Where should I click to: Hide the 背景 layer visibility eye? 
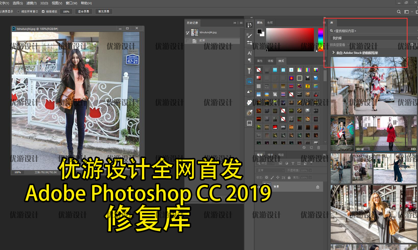pyautogui.click(x=259, y=187)
